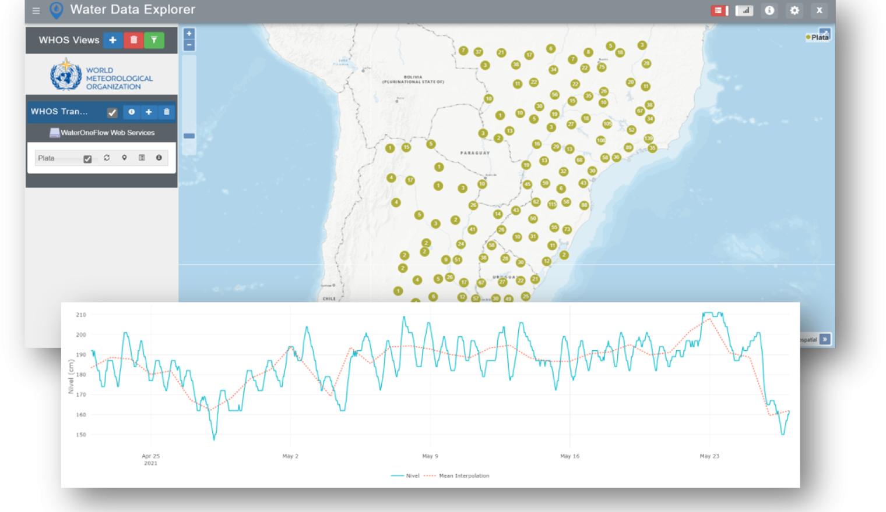This screenshot has width=886, height=512.
Task: Toggle the WHOS Tran... catalog checkbox
Action: [x=112, y=112]
